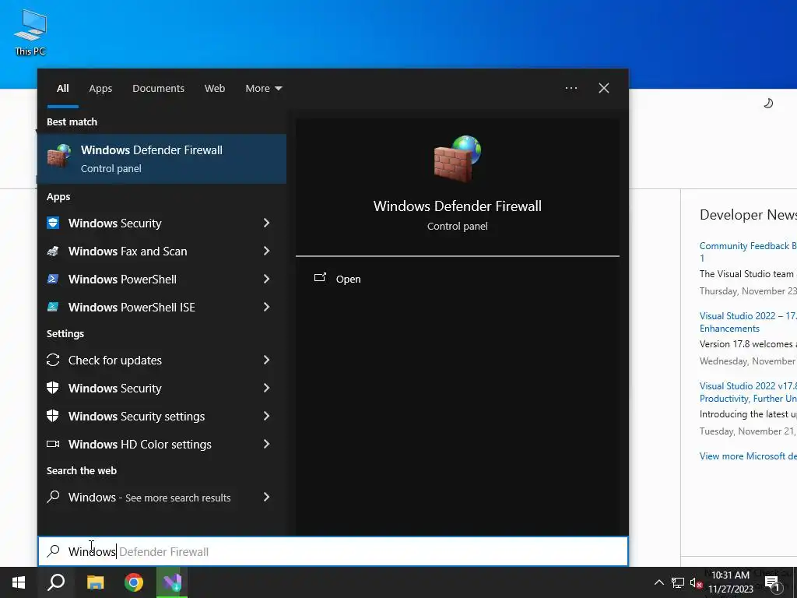Click the Windows Fax and Scan icon
797x598 pixels.
(x=53, y=251)
